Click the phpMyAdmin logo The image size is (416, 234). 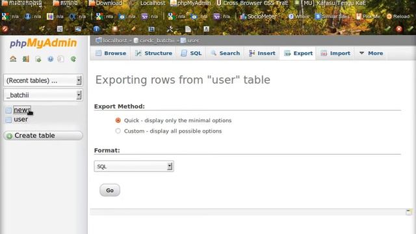44,43
